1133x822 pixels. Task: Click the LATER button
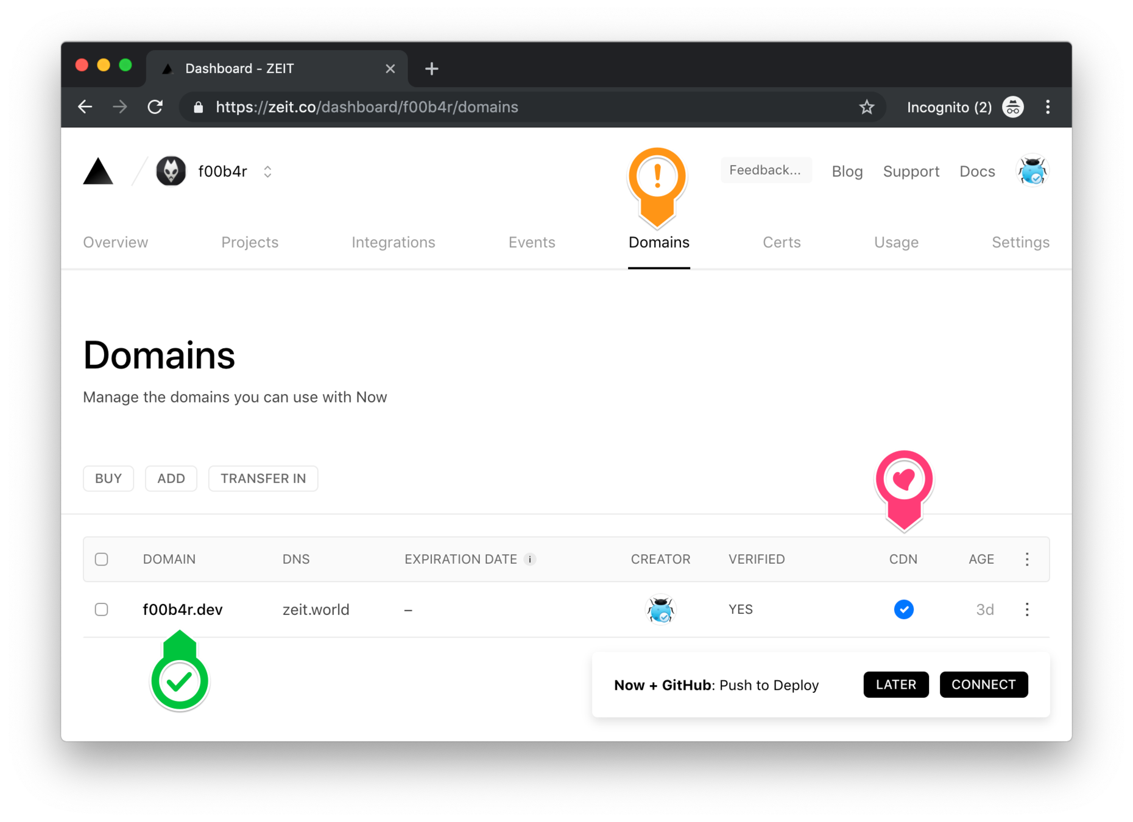pos(896,684)
